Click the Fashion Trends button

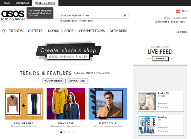click(x=54, y=81)
